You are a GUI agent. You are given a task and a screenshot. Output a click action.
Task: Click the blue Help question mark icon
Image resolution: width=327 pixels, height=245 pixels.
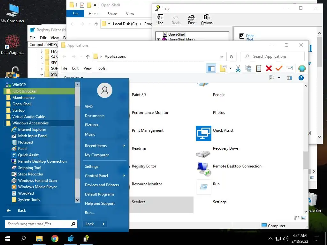point(301,78)
